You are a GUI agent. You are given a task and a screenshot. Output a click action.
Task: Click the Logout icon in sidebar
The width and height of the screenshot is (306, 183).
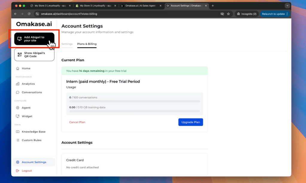18,171
